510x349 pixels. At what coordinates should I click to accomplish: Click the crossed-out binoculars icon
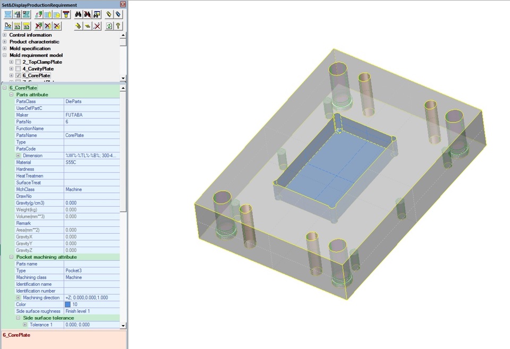click(88, 15)
